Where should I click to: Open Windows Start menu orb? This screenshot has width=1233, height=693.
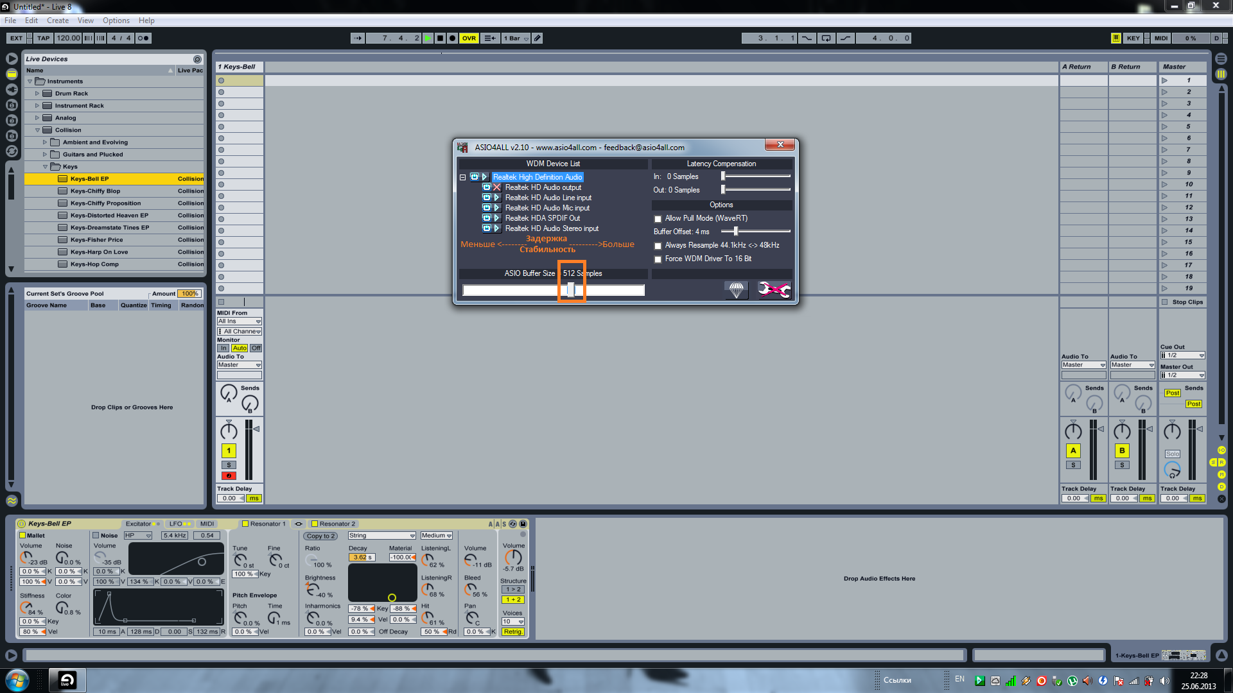point(17,680)
